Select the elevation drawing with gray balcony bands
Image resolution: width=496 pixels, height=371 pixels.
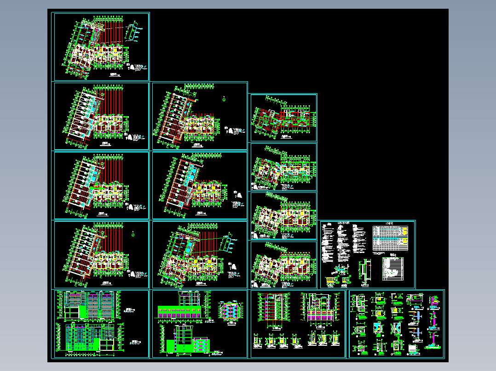point(89,306)
